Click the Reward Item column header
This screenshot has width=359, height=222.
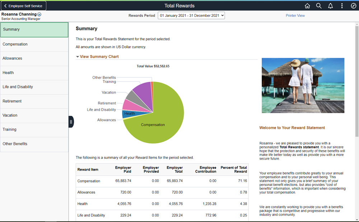tap(88, 170)
